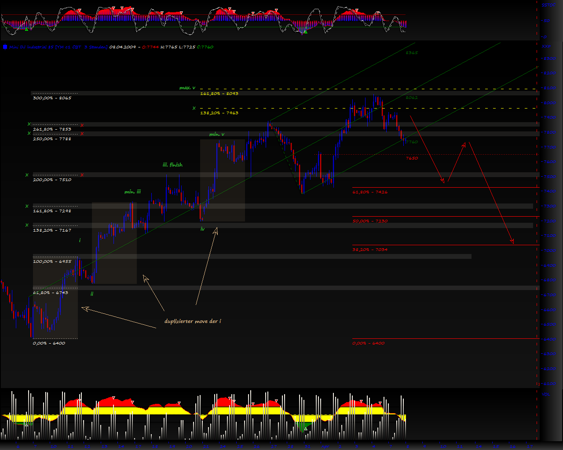
Task: Select the 200,00% – 7510 extension label
Action: 52,180
